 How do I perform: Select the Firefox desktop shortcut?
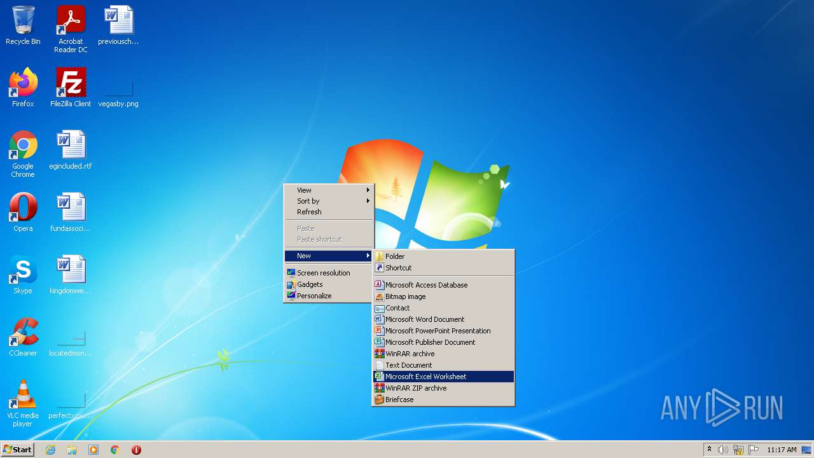coord(23,88)
